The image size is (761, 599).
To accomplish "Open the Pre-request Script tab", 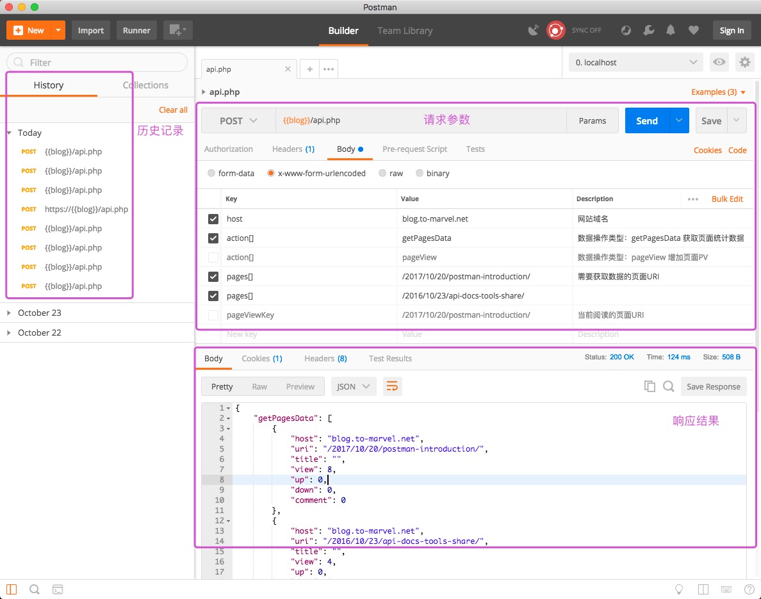I will (414, 149).
